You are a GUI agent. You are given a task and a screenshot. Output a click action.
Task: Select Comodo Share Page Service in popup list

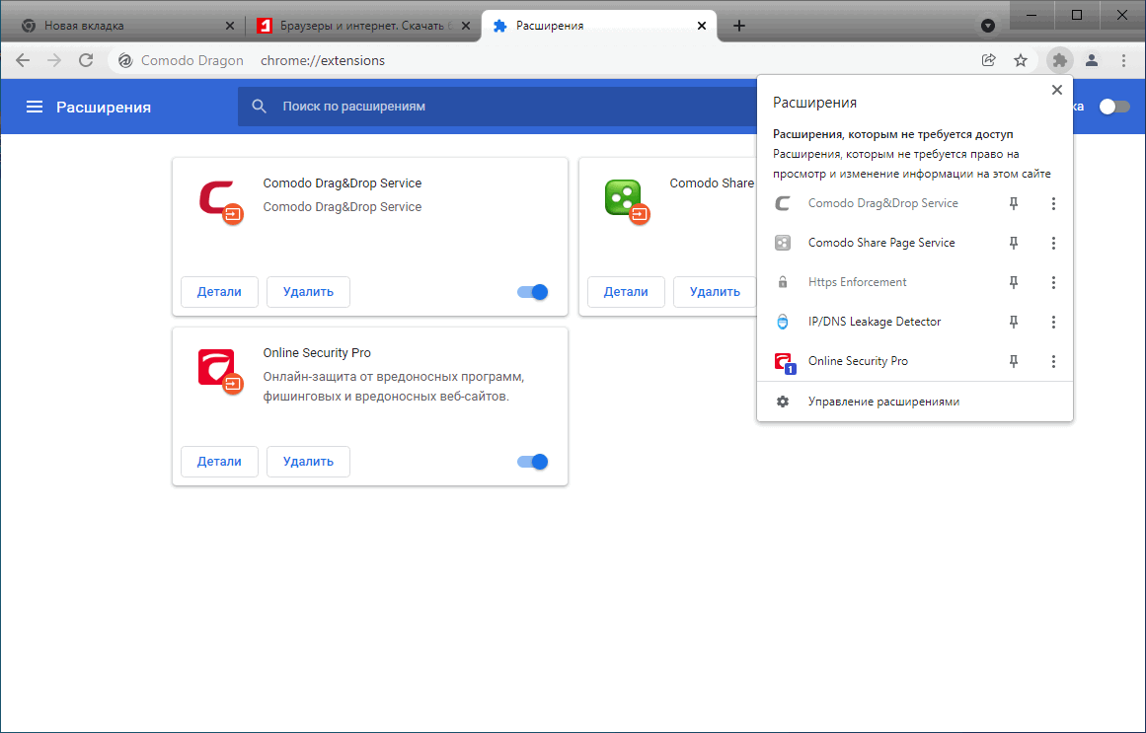point(882,244)
